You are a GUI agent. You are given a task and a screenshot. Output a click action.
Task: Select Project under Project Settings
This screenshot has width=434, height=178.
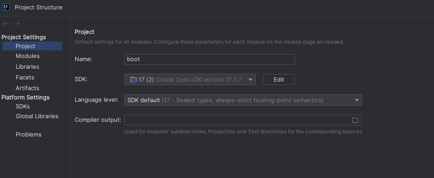pyautogui.click(x=32, y=46)
